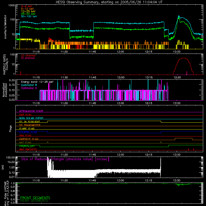Click the FRONT SEGMENTS legend label
This screenshot has height=206, width=206.
pyautogui.click(x=35, y=198)
